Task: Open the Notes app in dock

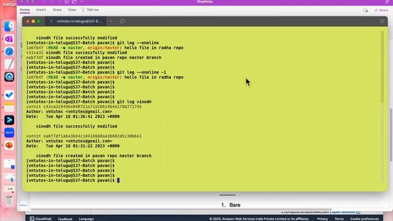Action: 9,107
